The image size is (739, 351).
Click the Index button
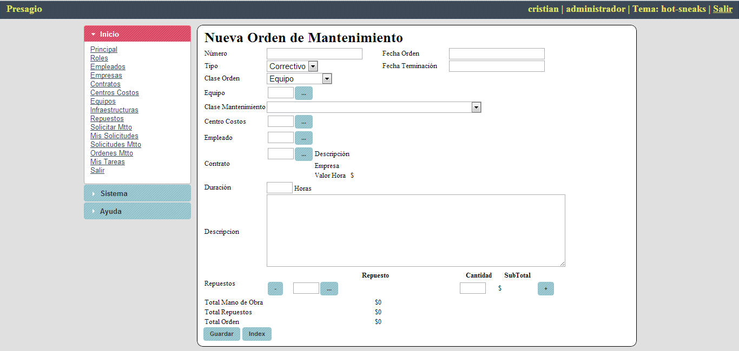[x=256, y=334]
